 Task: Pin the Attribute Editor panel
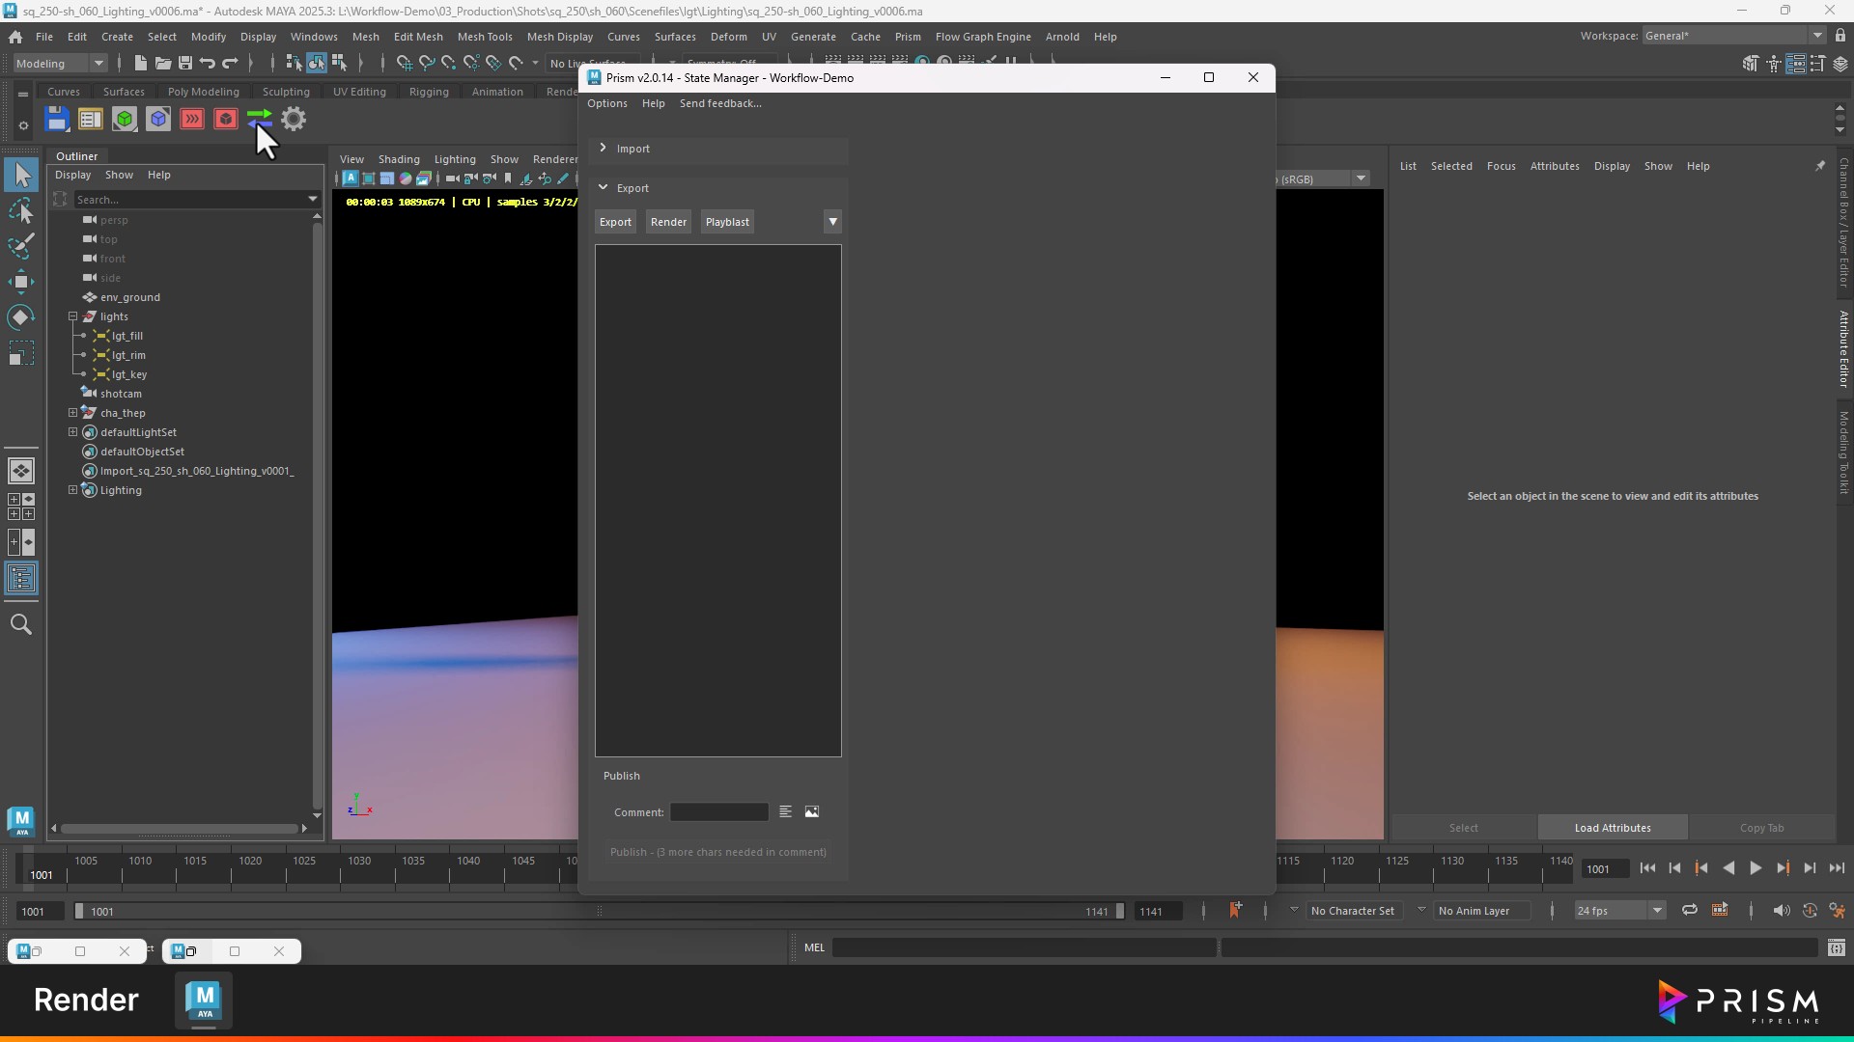point(1820,166)
